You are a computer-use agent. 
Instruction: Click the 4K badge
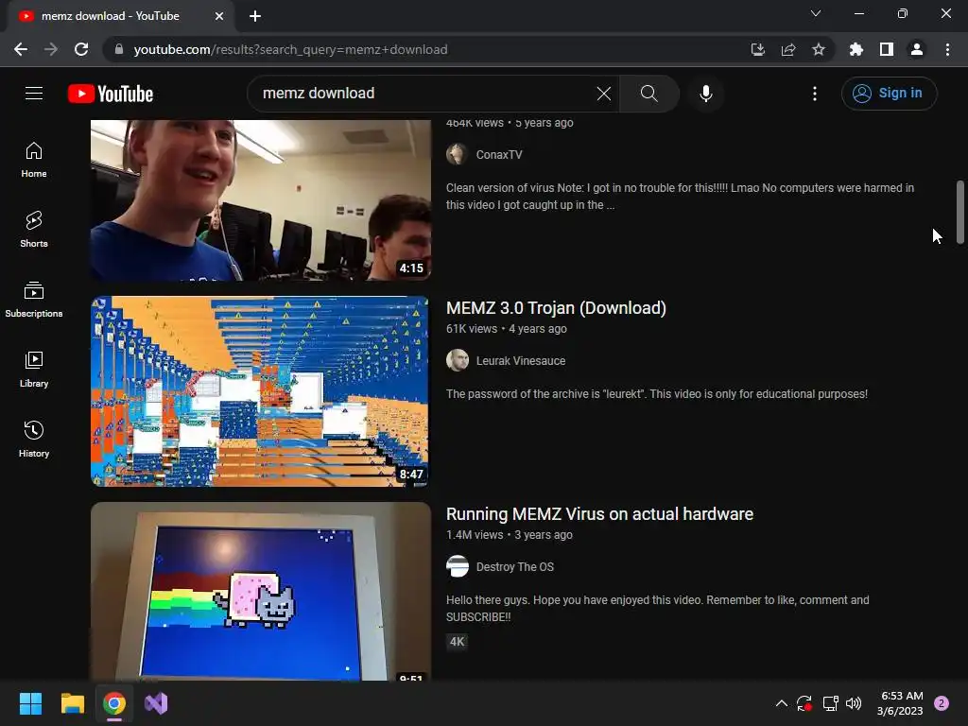[x=457, y=642]
